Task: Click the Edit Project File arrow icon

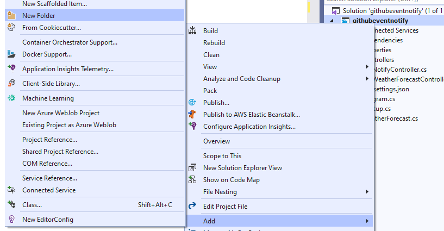Action: click(x=192, y=206)
